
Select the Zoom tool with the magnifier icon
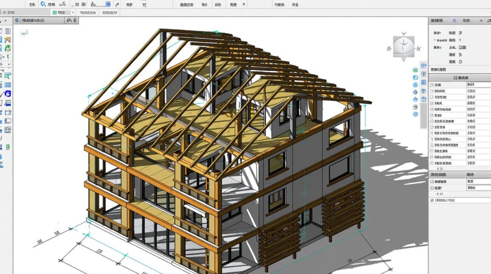pos(43,4)
